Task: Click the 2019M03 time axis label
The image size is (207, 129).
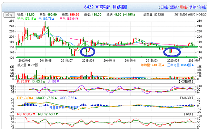Action: click(x=152, y=61)
